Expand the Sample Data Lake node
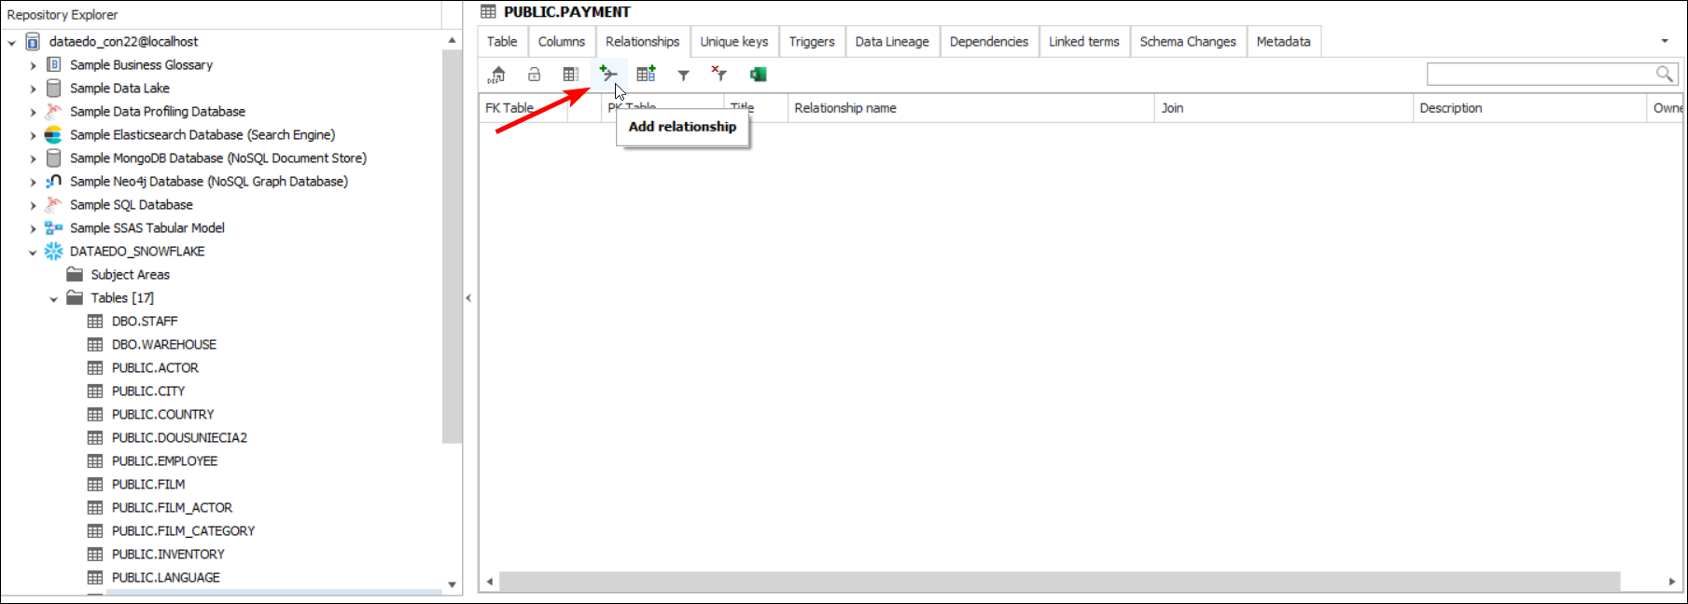Image resolution: width=1688 pixels, height=604 pixels. pos(33,89)
